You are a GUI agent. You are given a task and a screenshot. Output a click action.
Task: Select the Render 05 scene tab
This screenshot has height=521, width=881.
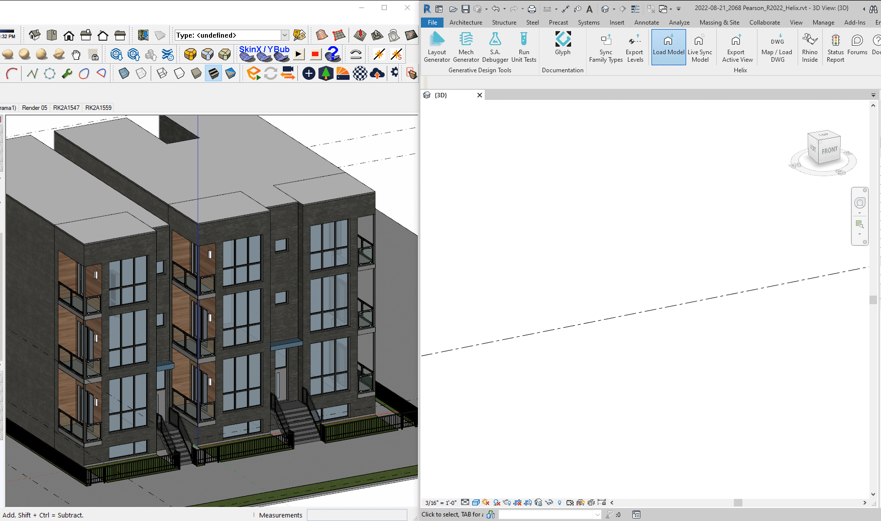(34, 107)
